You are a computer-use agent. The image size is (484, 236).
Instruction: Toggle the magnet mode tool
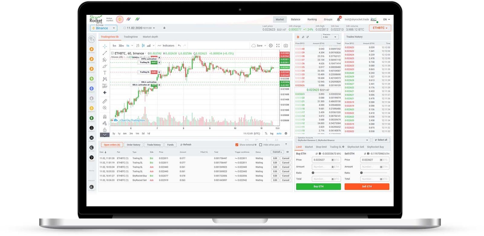tap(105, 117)
